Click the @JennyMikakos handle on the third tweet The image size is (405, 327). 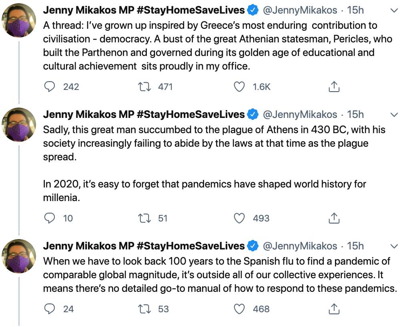(x=300, y=245)
